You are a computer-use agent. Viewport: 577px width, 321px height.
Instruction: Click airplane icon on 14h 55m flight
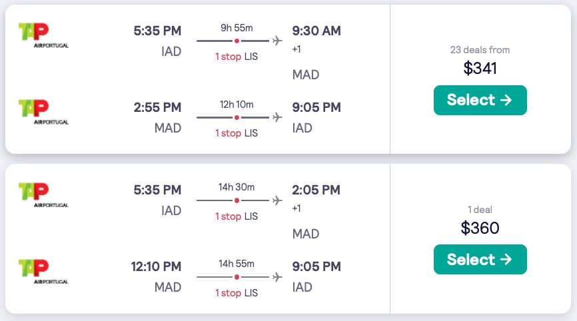tap(277, 276)
